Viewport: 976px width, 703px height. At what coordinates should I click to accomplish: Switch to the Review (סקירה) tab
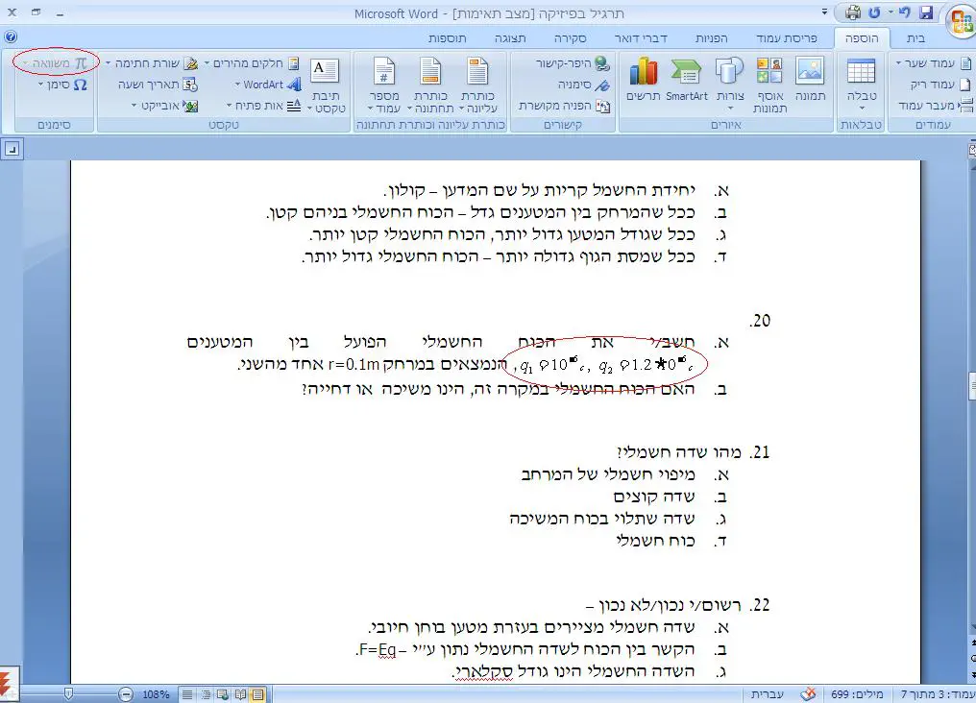[570, 38]
